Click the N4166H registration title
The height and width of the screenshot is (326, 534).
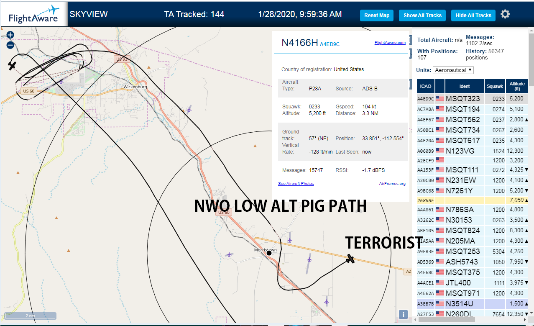tap(300, 42)
